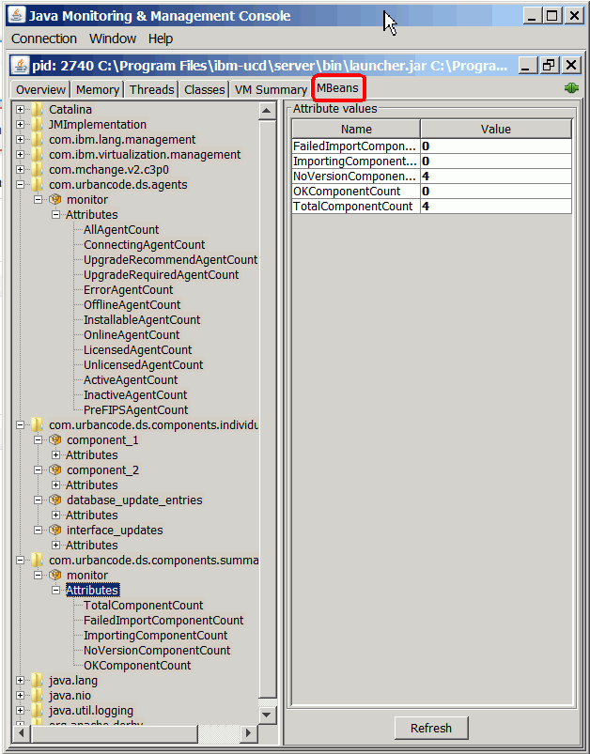Click the horizontal scroll right arrow
The image size is (590, 754).
[248, 733]
